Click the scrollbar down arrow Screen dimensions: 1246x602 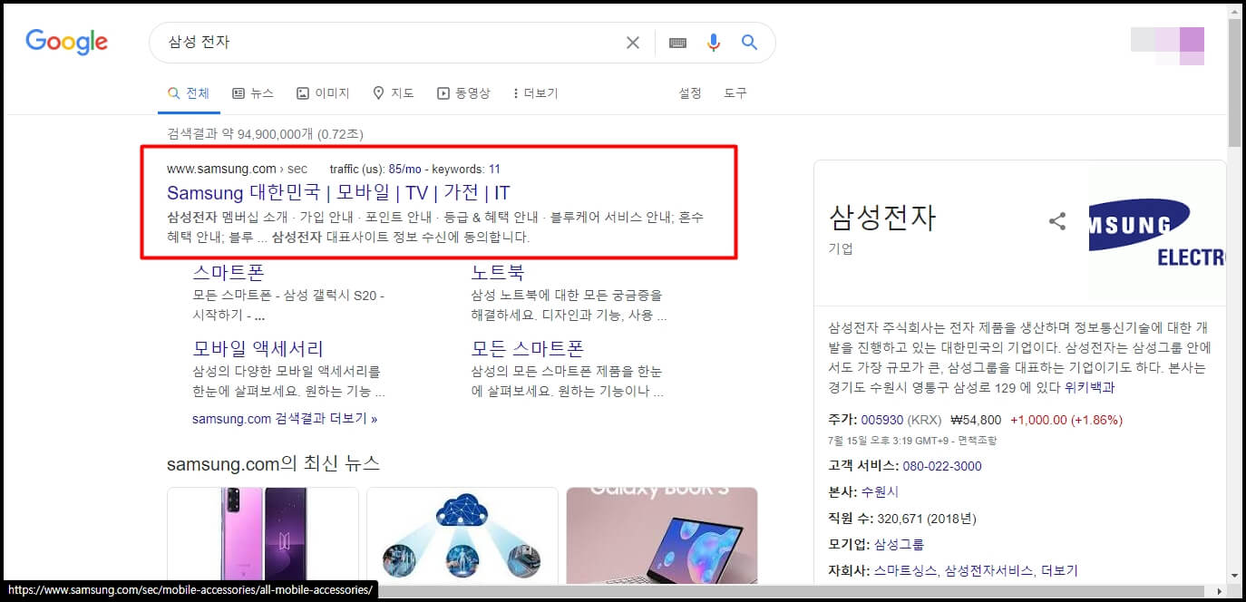(1235, 576)
